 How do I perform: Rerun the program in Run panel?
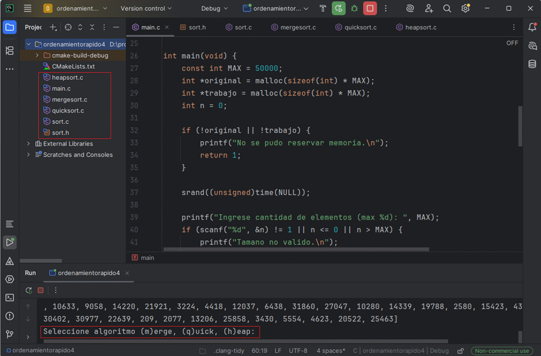(29, 290)
